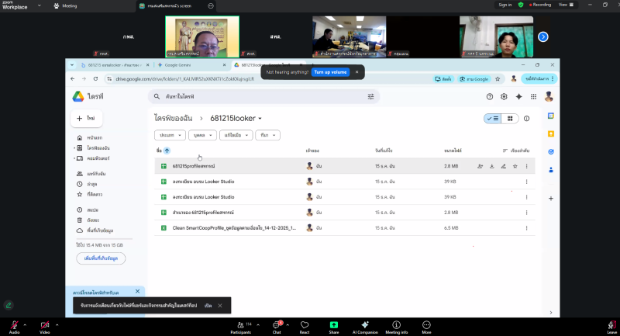Click the Gemini sparkle icon in Drive
This screenshot has width=620, height=336.
tap(518, 97)
